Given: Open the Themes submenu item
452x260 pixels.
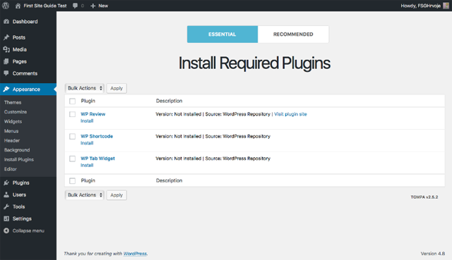Looking at the screenshot, I should coord(13,102).
